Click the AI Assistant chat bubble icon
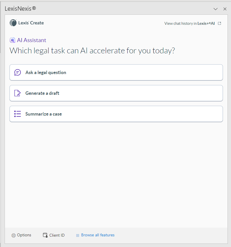The width and height of the screenshot is (231, 247). coord(12,40)
